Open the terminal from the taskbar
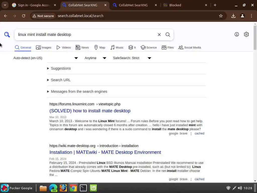 tap(83, 188)
